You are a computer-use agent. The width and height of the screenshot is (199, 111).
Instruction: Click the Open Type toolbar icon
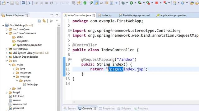tap(192, 3)
